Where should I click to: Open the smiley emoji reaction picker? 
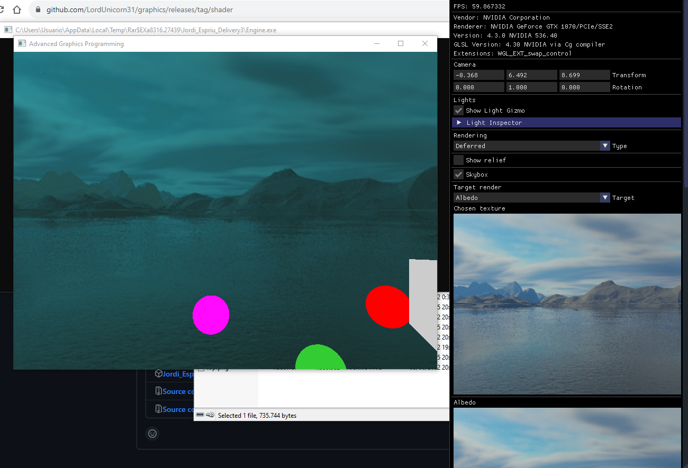tap(152, 434)
